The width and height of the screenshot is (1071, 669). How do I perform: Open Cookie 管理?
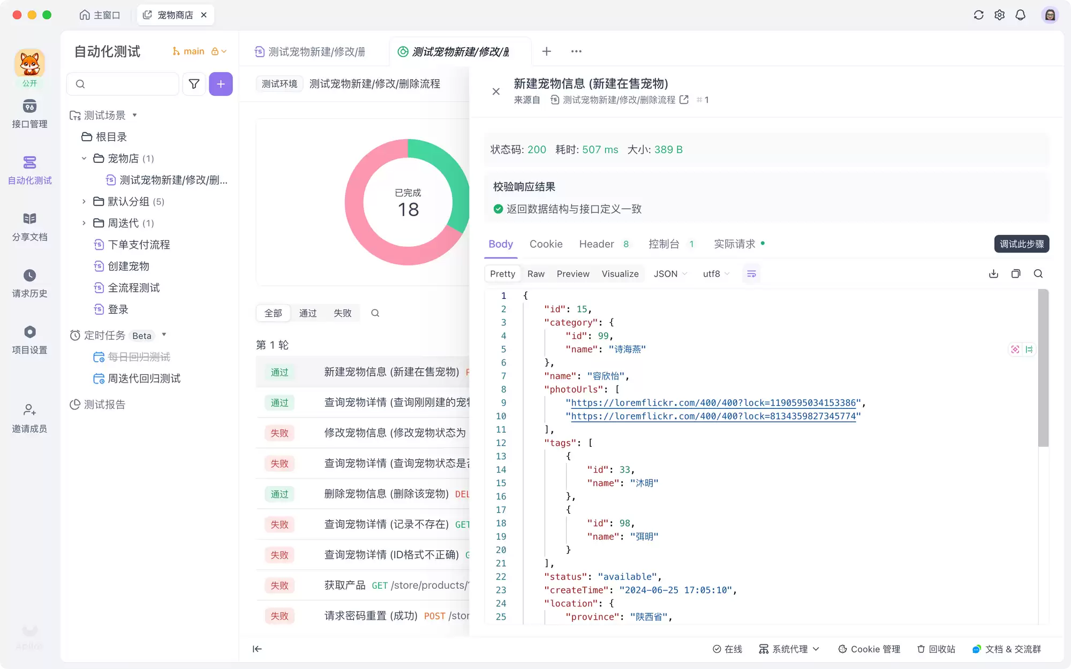869,649
